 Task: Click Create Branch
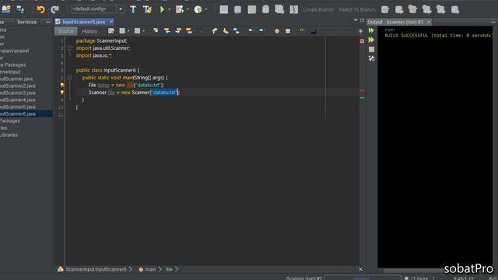[x=318, y=9]
